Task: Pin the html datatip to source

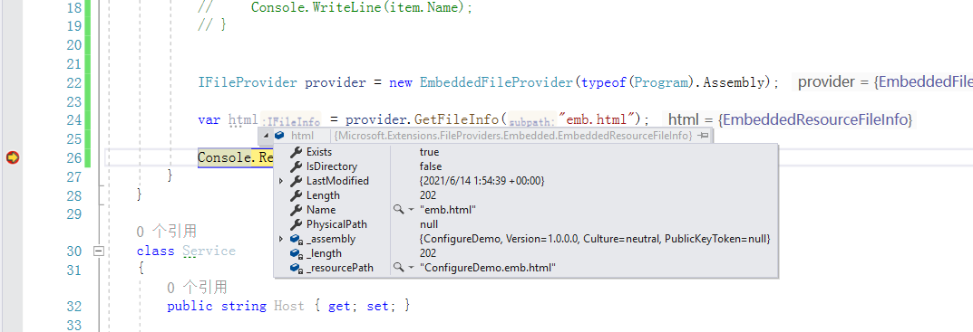Action: 703,136
